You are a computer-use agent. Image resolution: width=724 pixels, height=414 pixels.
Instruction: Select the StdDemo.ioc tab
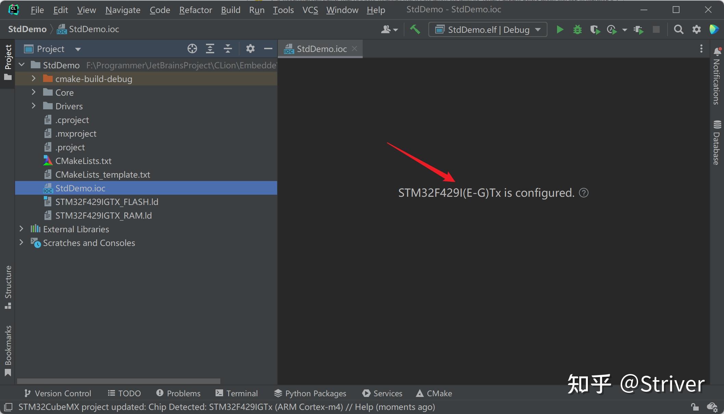(x=321, y=49)
